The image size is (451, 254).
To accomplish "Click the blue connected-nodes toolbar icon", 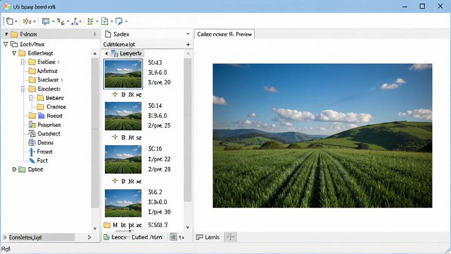I will click(x=75, y=21).
